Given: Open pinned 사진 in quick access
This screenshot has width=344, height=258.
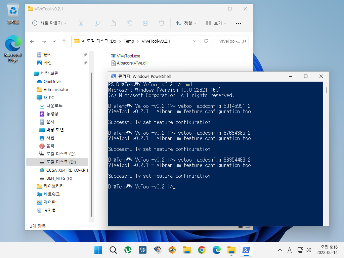Looking at the screenshot, I should 45,63.
